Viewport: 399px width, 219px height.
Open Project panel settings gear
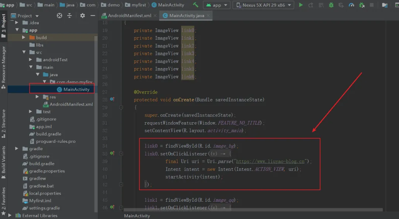point(82,16)
